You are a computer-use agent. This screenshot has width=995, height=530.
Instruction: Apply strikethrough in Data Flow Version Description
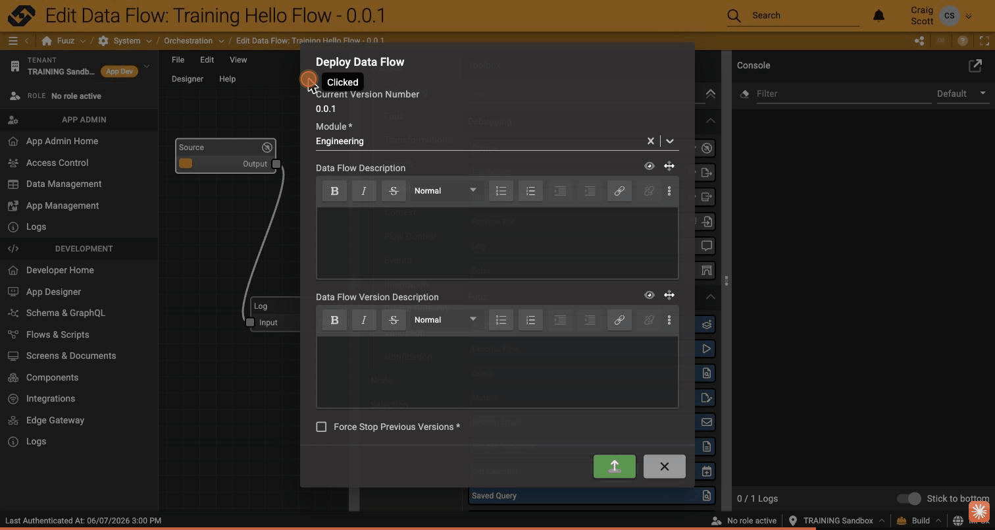click(x=394, y=320)
